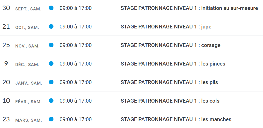This screenshot has width=263, height=128.
Task: Select the date 21 Oct., Sam.
Action: (21, 27)
